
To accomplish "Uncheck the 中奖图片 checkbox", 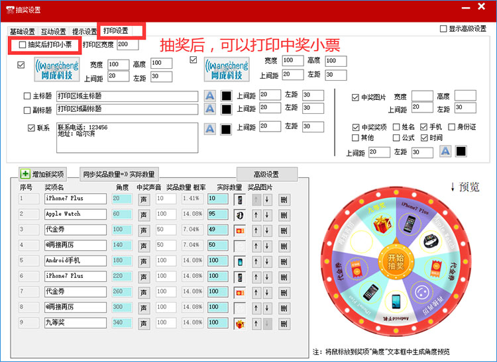I will click(355, 97).
